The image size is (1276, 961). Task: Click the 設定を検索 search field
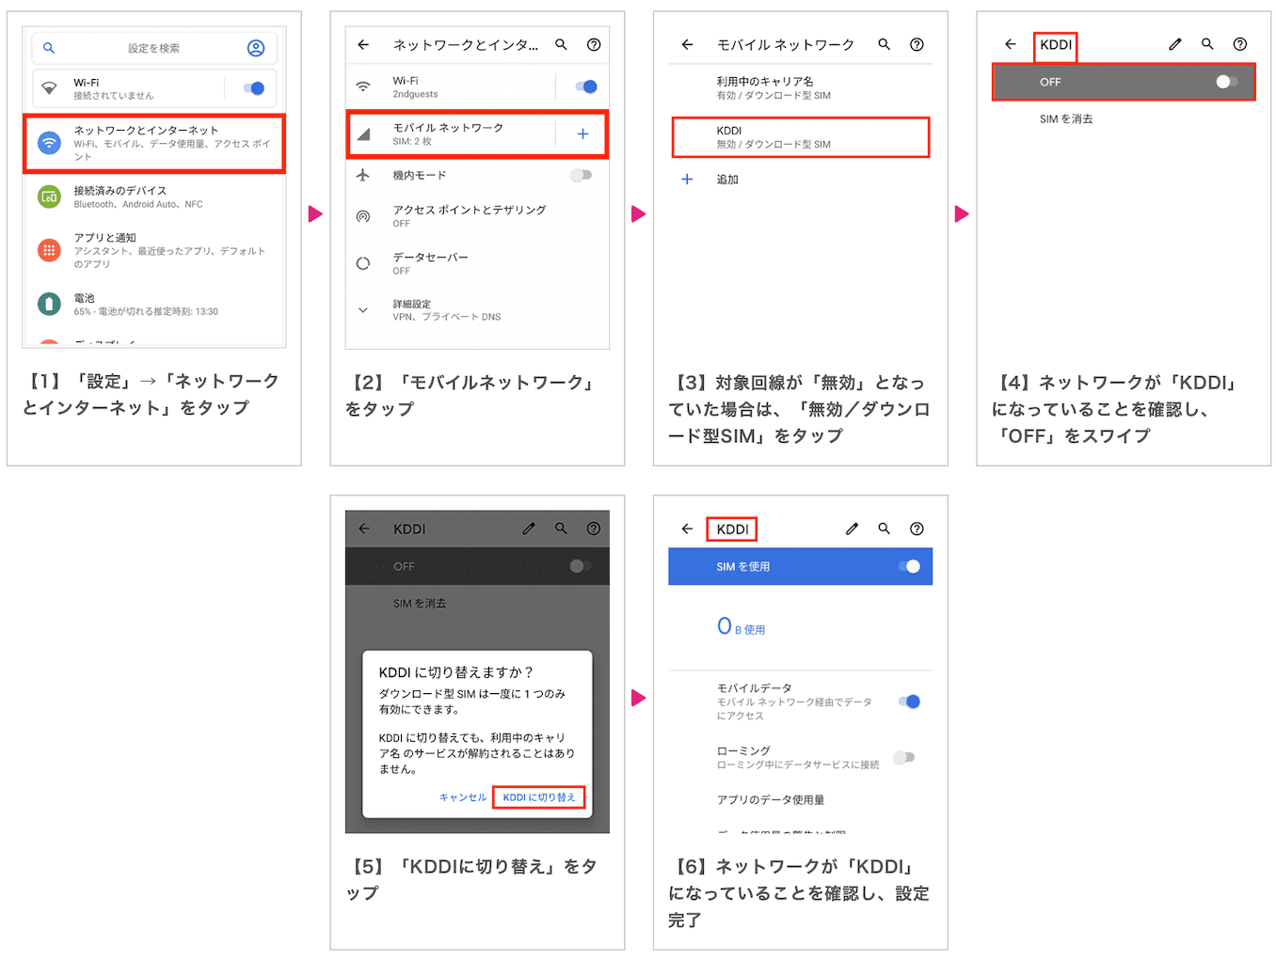coord(154,48)
